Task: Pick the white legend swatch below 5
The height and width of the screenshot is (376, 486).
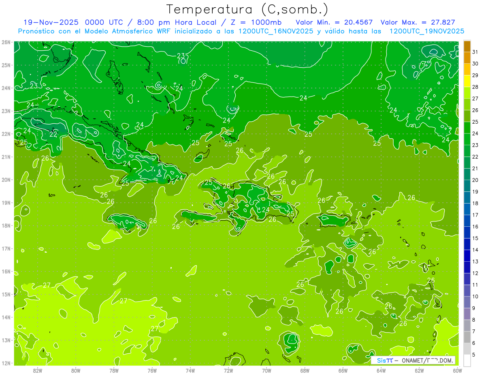Action: coord(467,360)
